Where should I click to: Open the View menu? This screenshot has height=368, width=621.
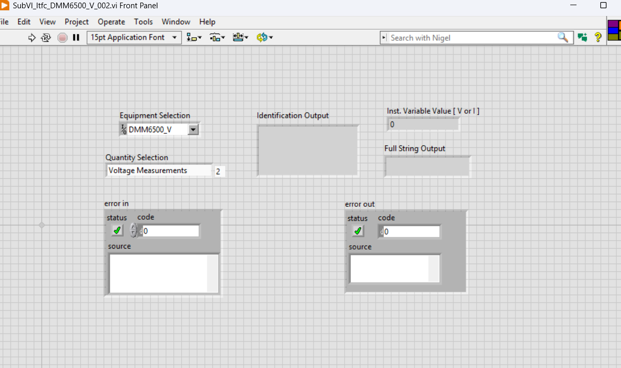pyautogui.click(x=48, y=22)
